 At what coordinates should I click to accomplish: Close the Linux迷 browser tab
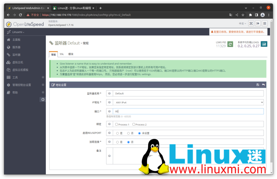tap(93, 8)
